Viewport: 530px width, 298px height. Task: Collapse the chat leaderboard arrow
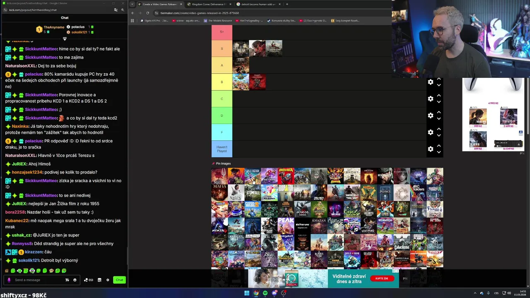click(x=65, y=39)
